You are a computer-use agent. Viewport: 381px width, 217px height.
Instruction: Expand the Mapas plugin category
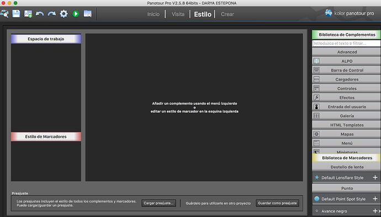point(346,134)
